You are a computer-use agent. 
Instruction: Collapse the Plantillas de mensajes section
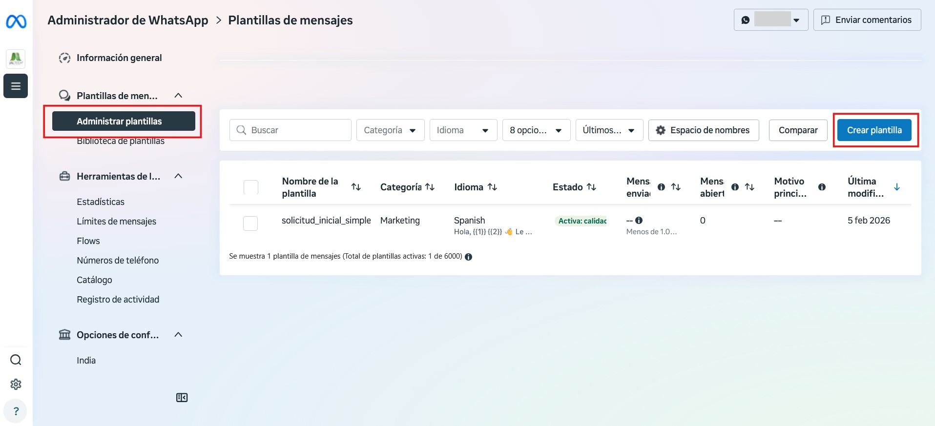point(178,96)
